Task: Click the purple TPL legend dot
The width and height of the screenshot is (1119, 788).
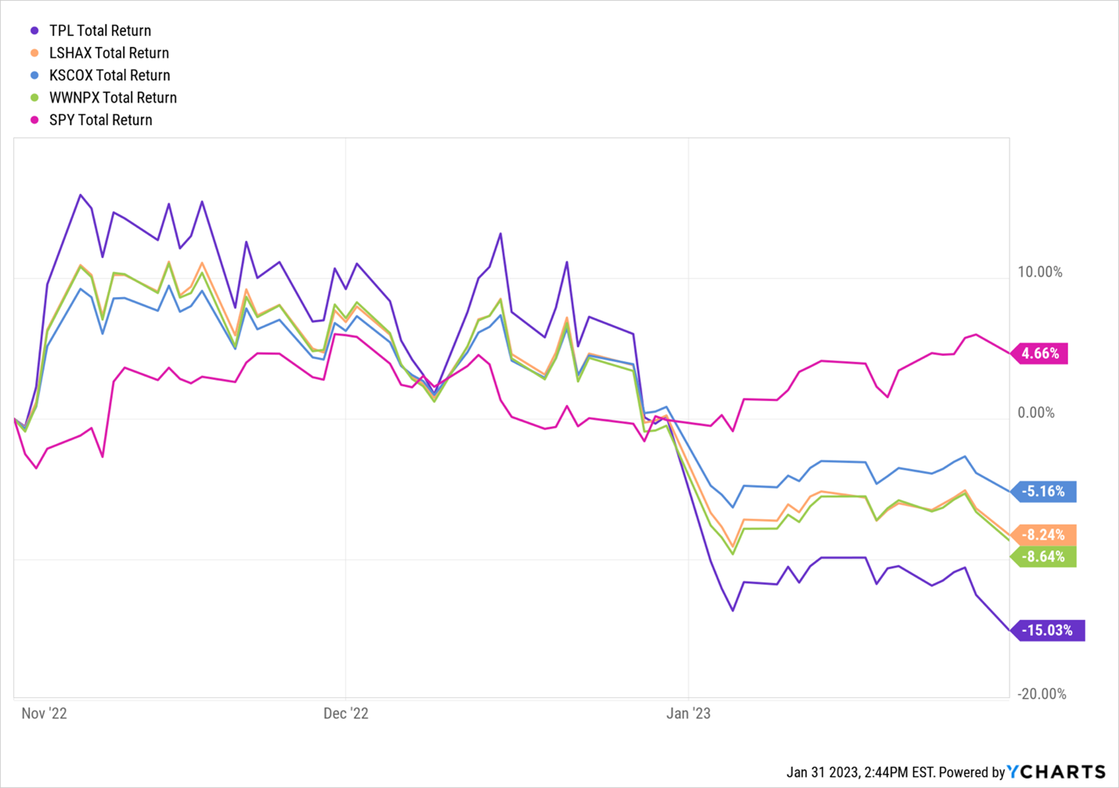Action: [34, 31]
